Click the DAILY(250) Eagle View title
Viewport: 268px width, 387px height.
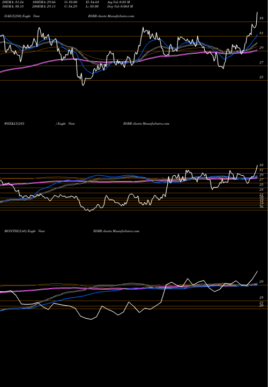pos(22,16)
